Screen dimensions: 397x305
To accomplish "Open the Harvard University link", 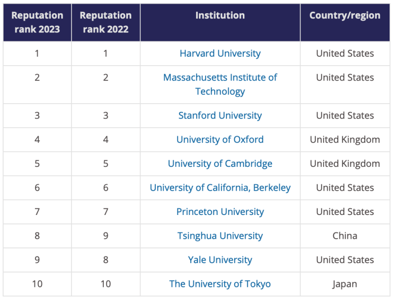I will [x=220, y=53].
